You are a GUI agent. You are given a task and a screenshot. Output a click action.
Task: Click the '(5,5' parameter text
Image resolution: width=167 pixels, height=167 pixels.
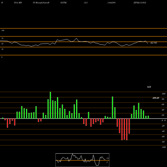tap(86, 3)
